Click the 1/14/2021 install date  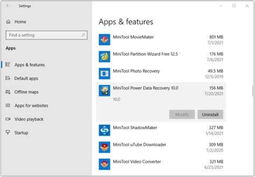(214, 133)
